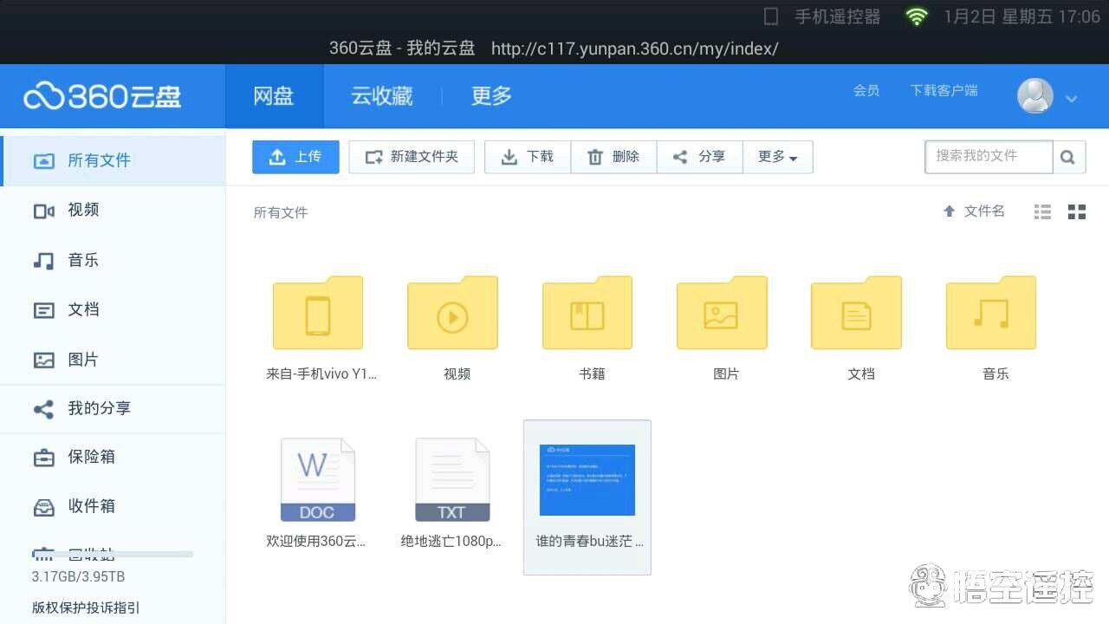Screen dimensions: 1109x624
Task: Create a folder with 新建文件夹
Action: (x=412, y=157)
